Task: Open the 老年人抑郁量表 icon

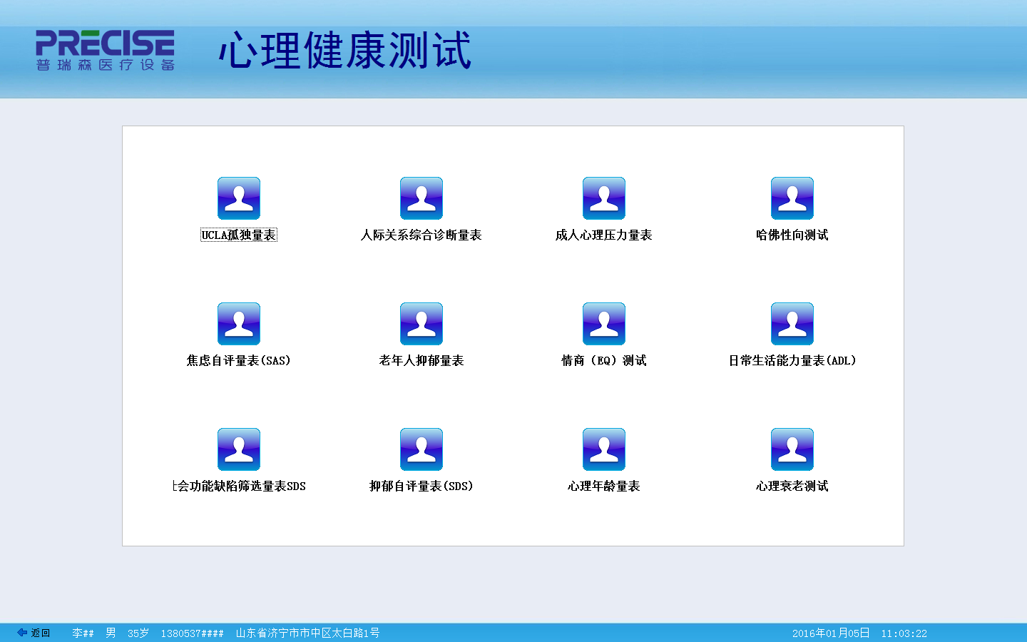Action: (x=421, y=324)
